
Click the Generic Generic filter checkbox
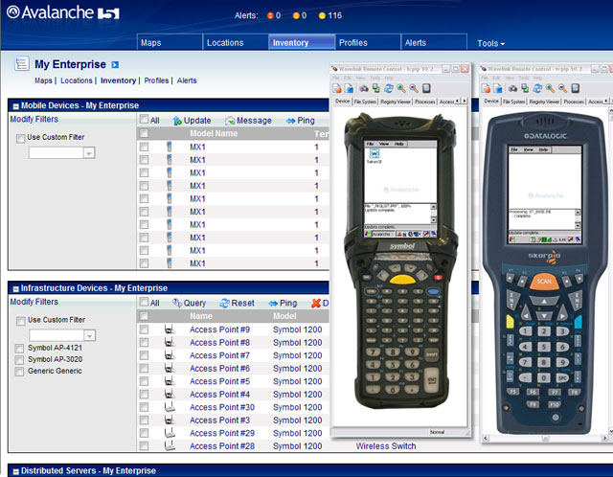tap(21, 373)
